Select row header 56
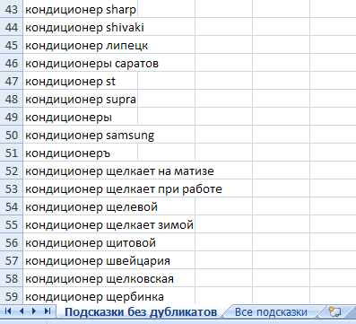The image size is (356, 324). [12, 243]
